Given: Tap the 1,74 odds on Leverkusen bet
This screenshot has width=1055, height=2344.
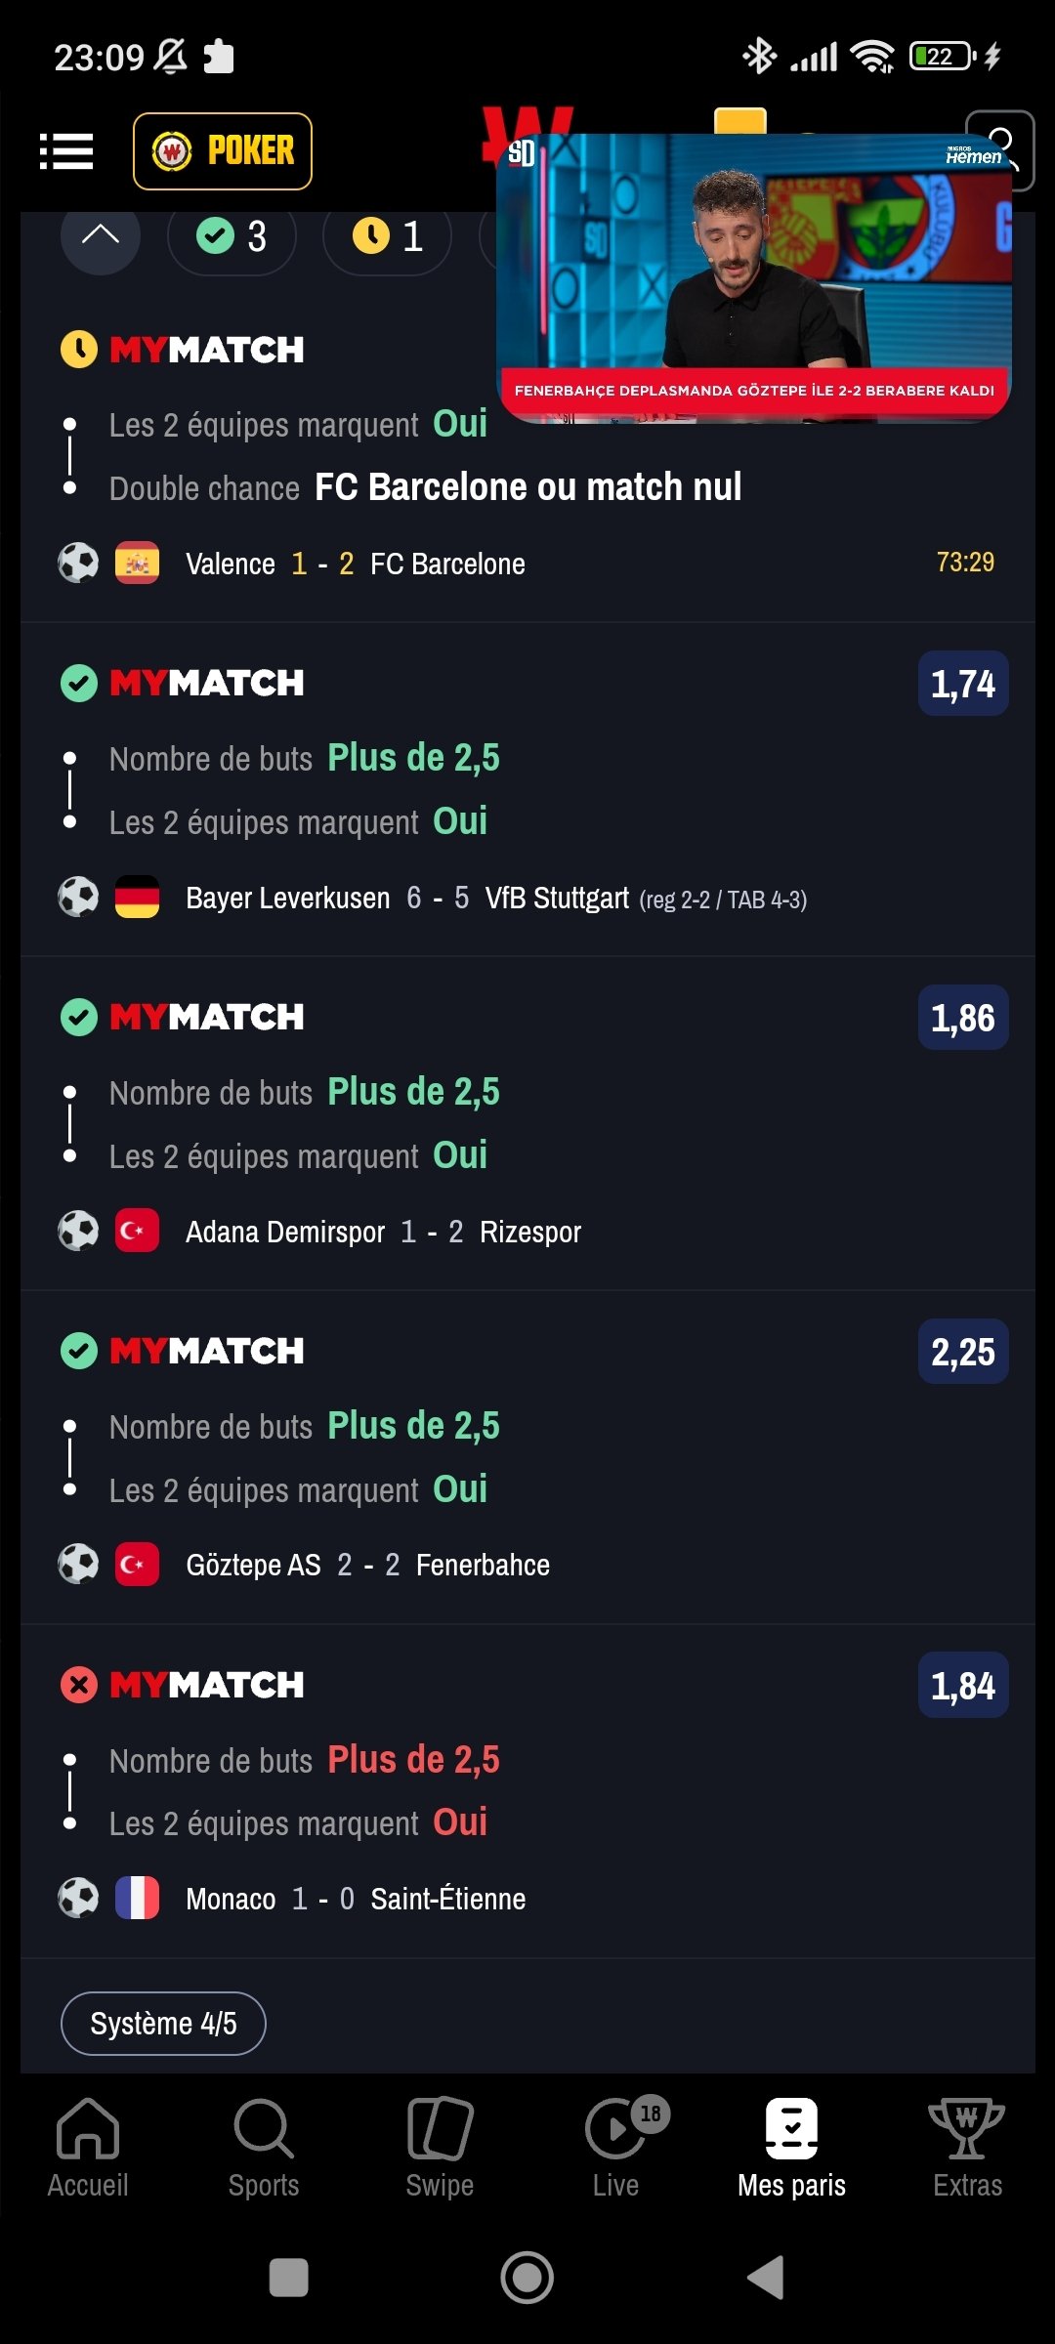Looking at the screenshot, I should pos(963,684).
